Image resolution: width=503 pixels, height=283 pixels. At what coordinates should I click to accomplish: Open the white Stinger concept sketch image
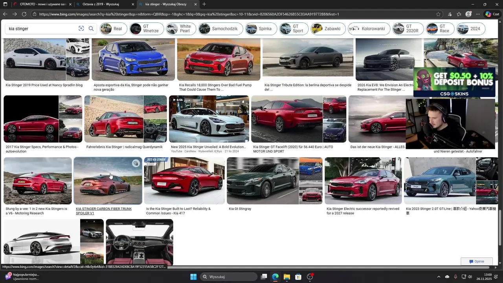[42, 242]
